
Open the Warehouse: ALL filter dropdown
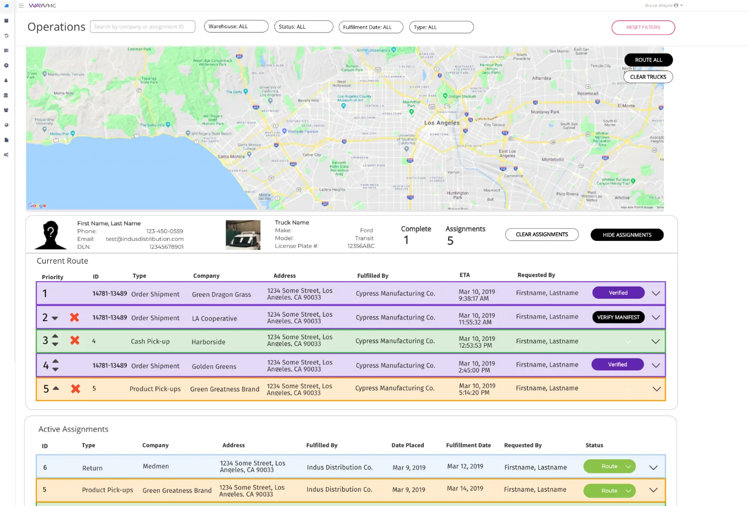pos(236,26)
